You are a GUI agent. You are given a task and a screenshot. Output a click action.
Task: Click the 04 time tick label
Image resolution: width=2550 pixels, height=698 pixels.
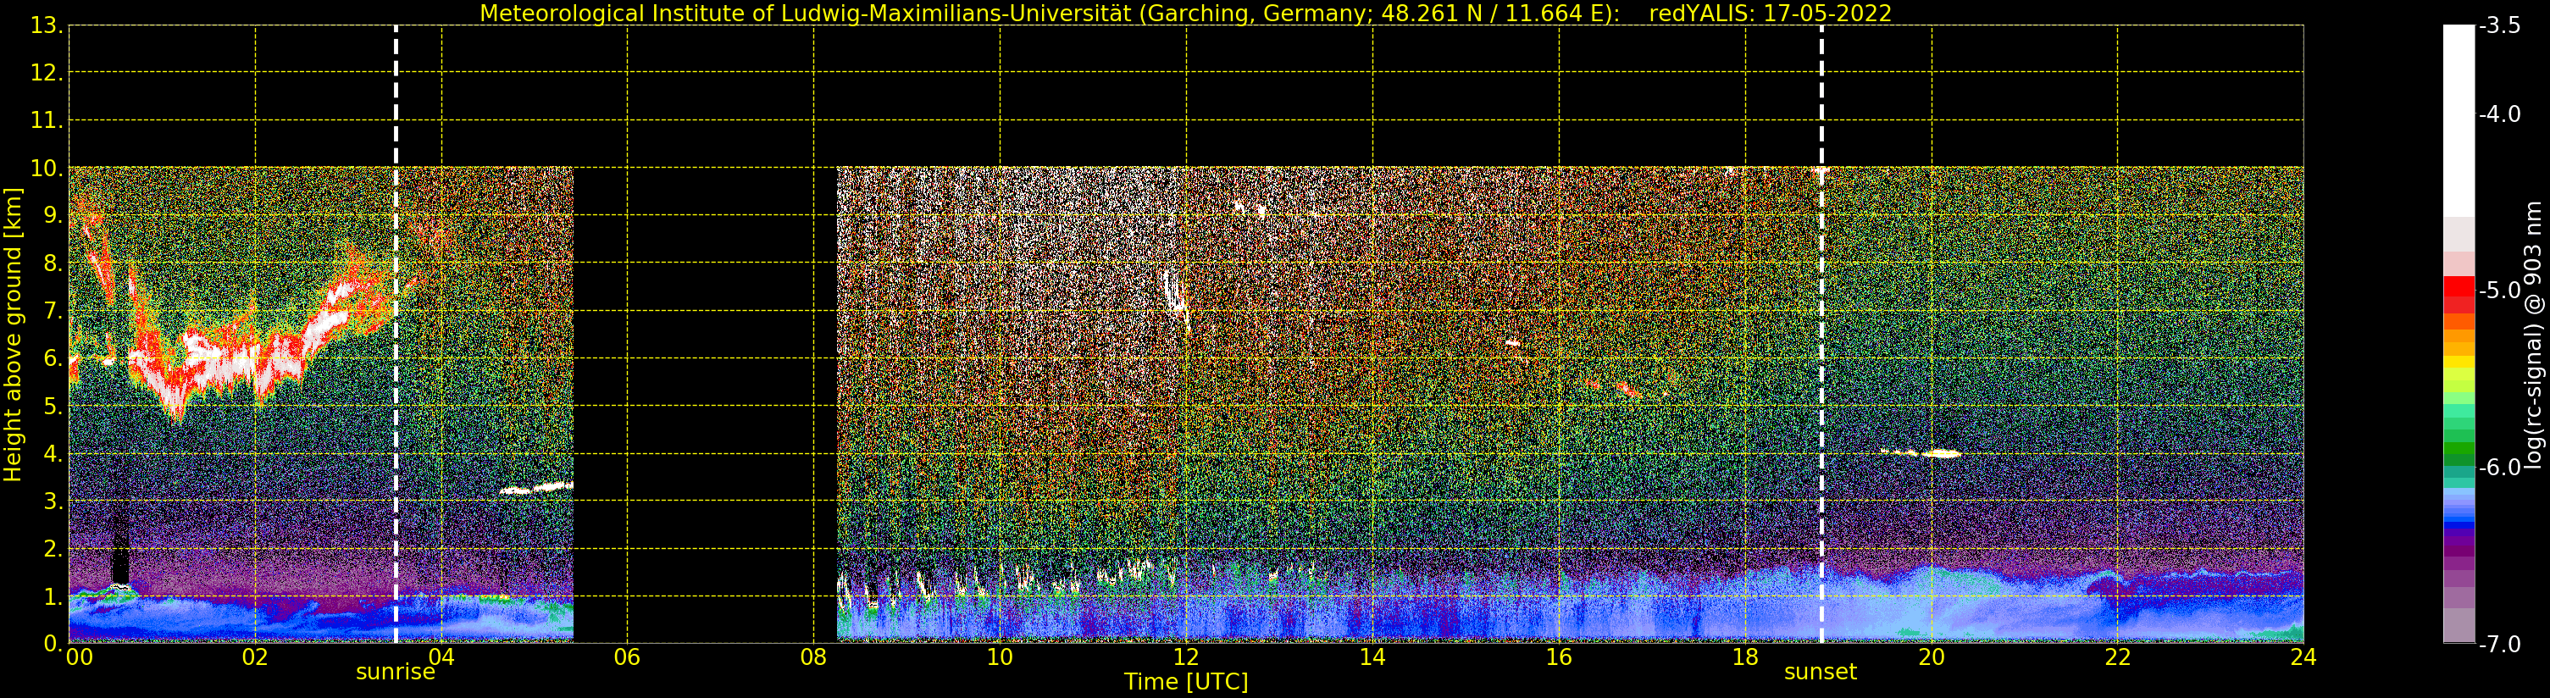coord(441,658)
